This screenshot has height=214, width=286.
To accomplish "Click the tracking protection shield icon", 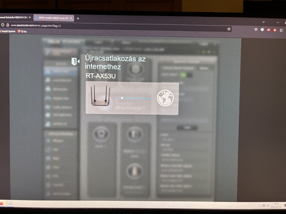I will point(3,25).
